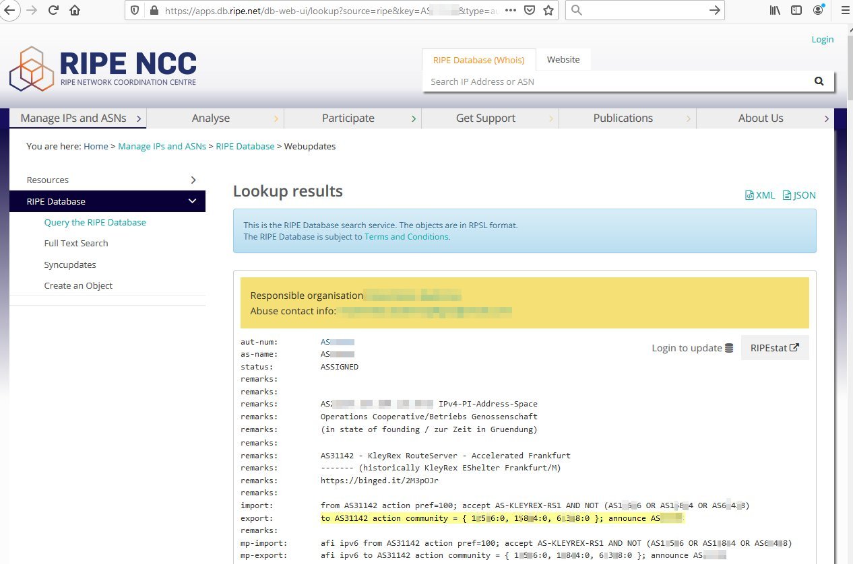Open page actions three-dot menu
Viewport: 853px width, 564px height.
511,10
